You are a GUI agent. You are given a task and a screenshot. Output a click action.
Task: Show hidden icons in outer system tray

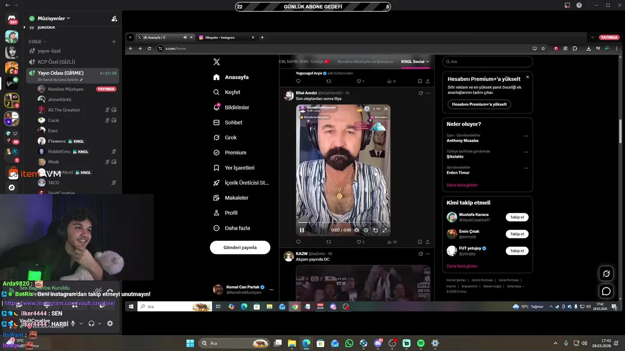[x=555, y=343]
